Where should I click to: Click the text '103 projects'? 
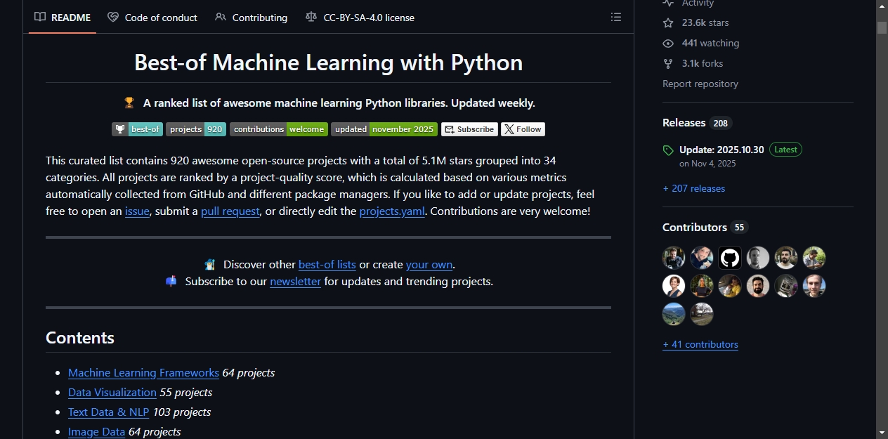point(182,412)
